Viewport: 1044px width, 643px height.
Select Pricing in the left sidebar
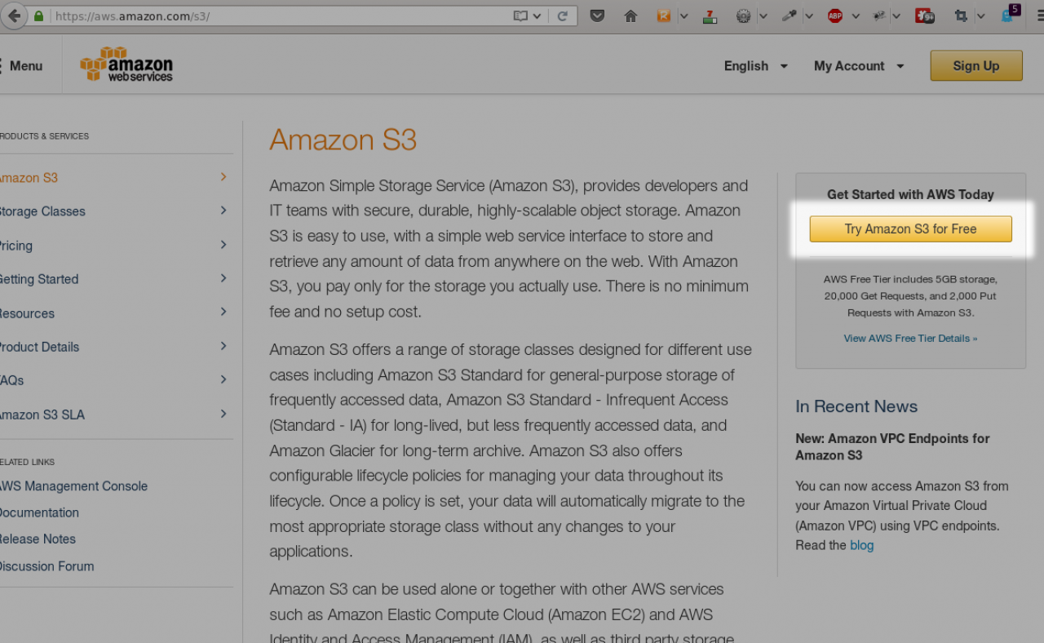click(x=16, y=246)
